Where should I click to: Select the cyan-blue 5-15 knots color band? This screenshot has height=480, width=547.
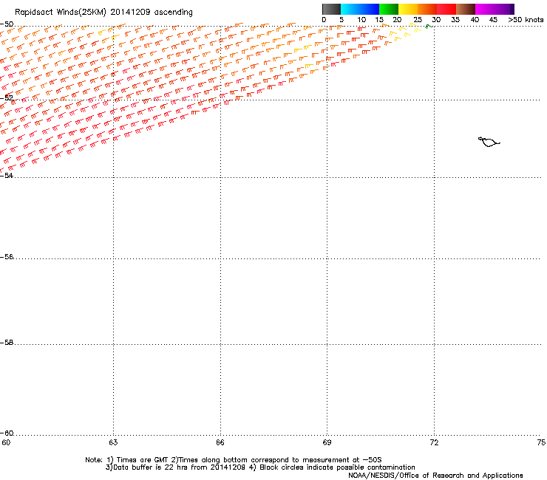360,9
